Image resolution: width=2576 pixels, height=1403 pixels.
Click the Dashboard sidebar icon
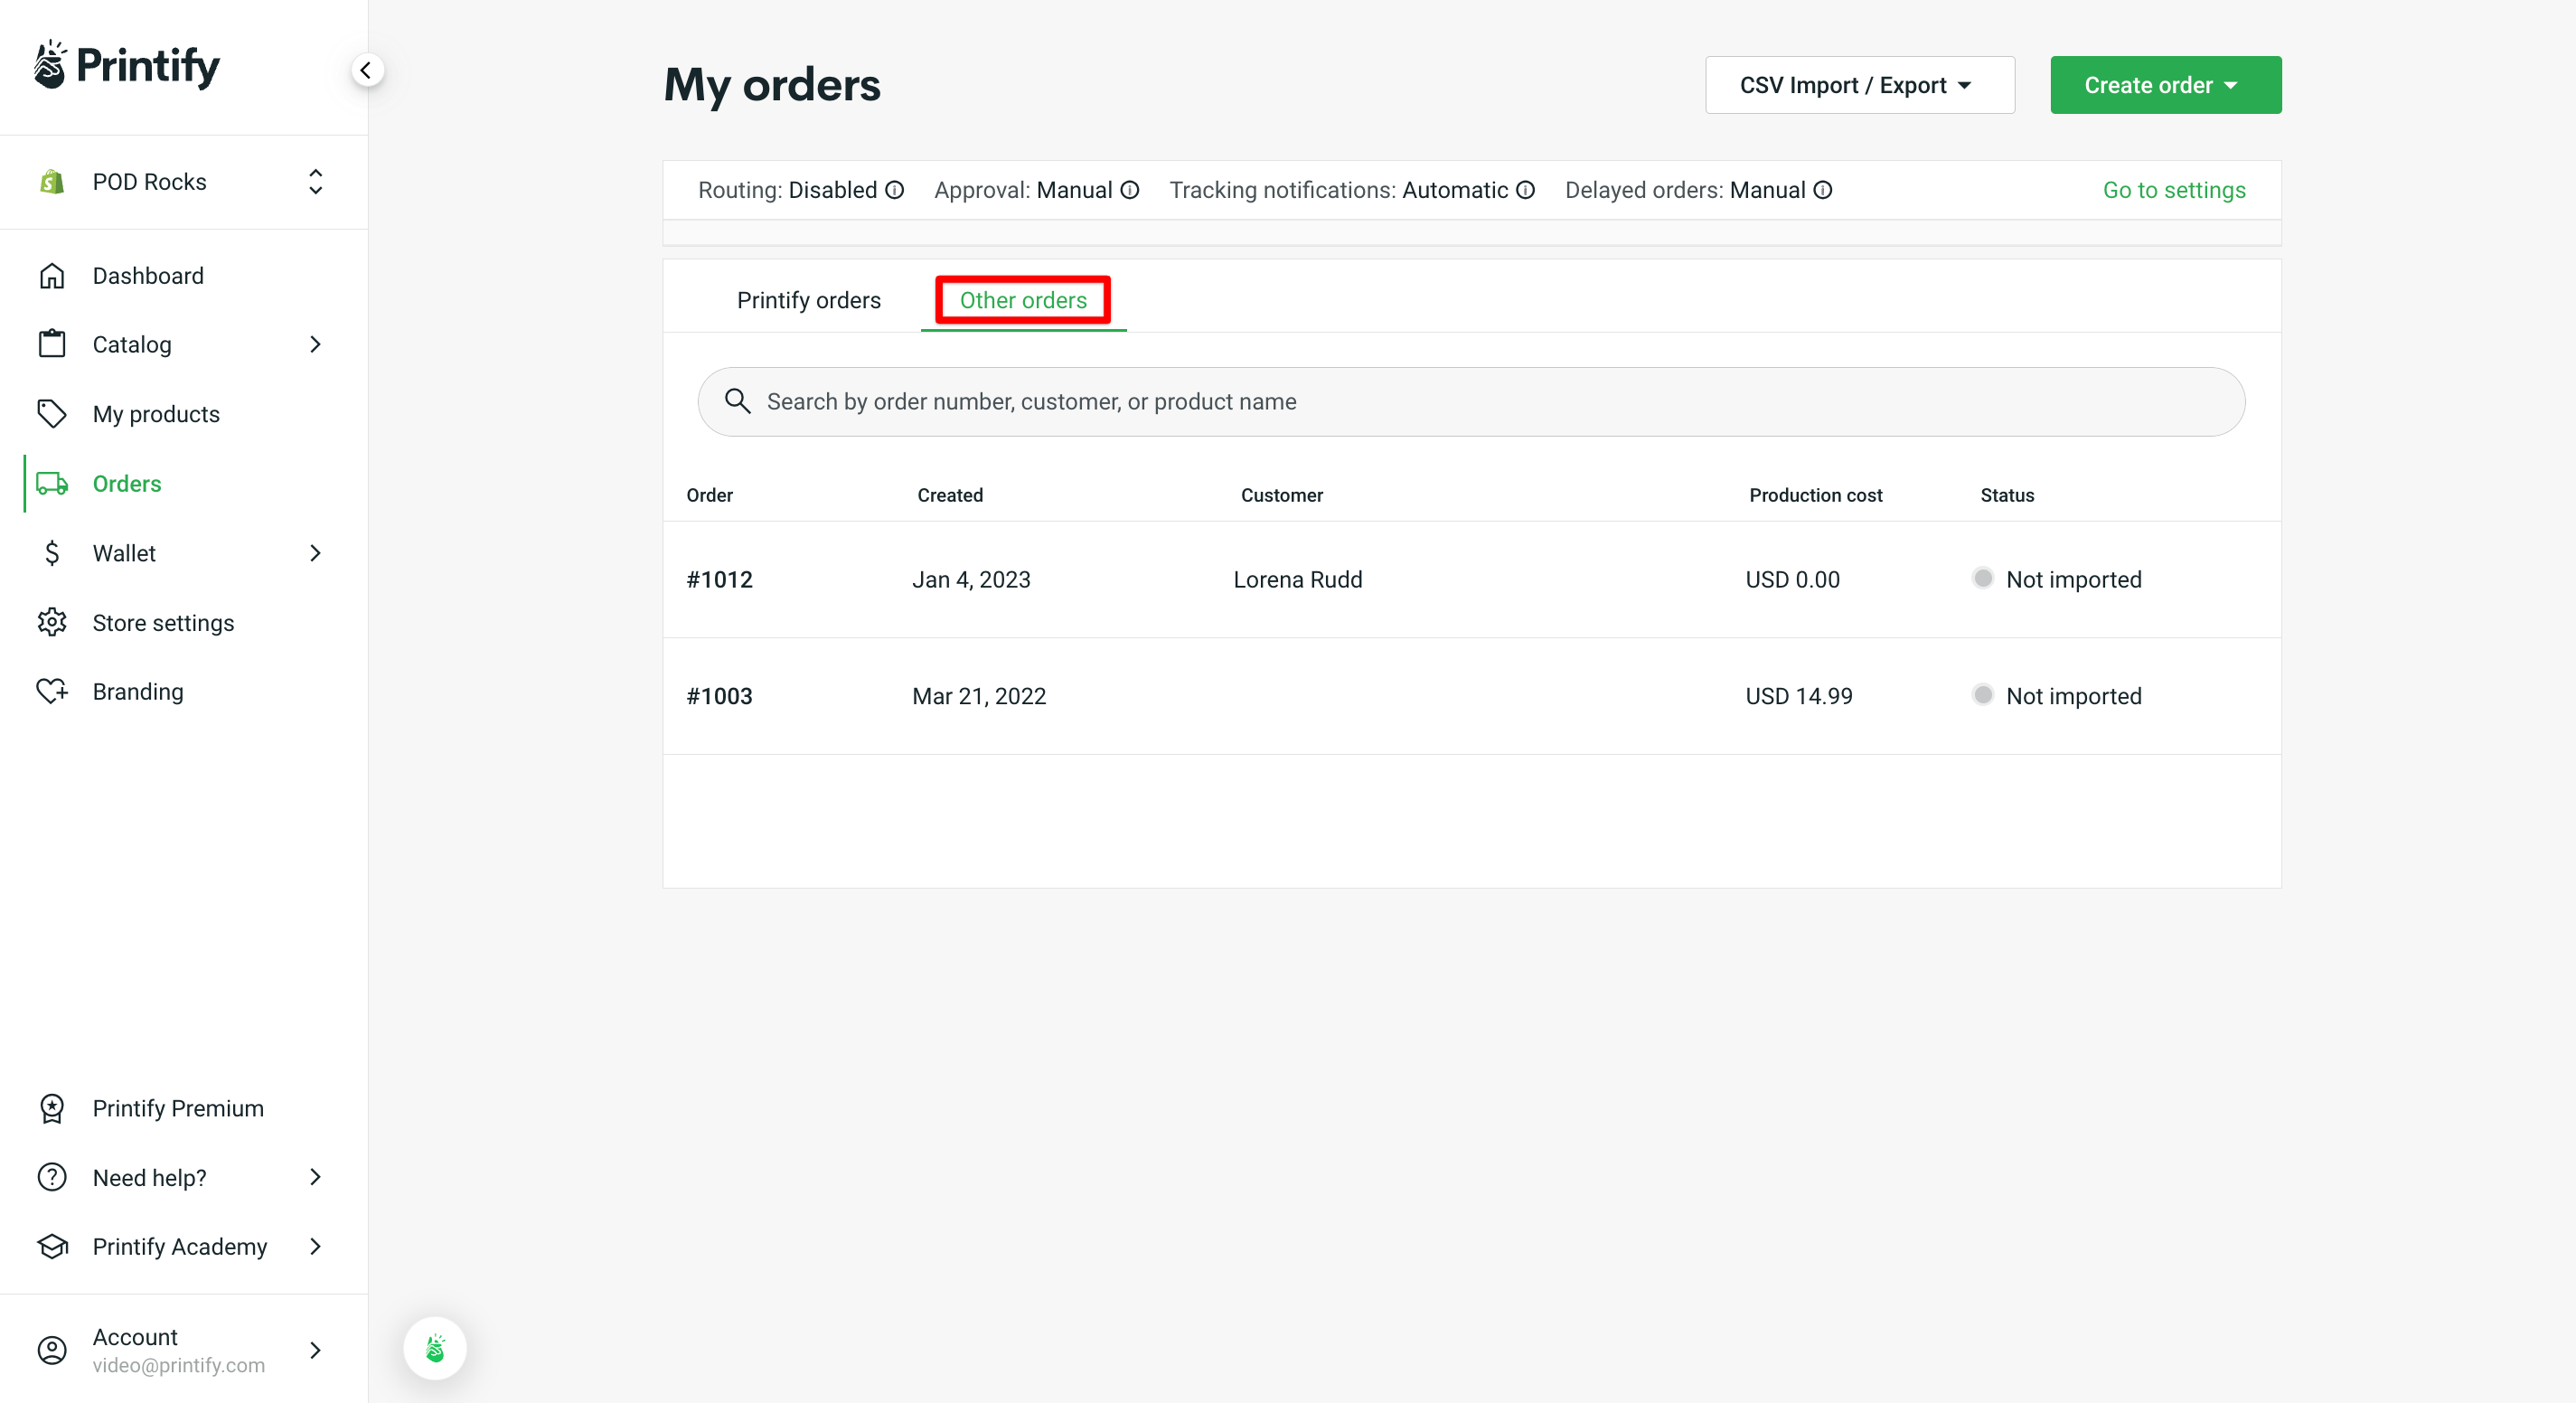[53, 275]
